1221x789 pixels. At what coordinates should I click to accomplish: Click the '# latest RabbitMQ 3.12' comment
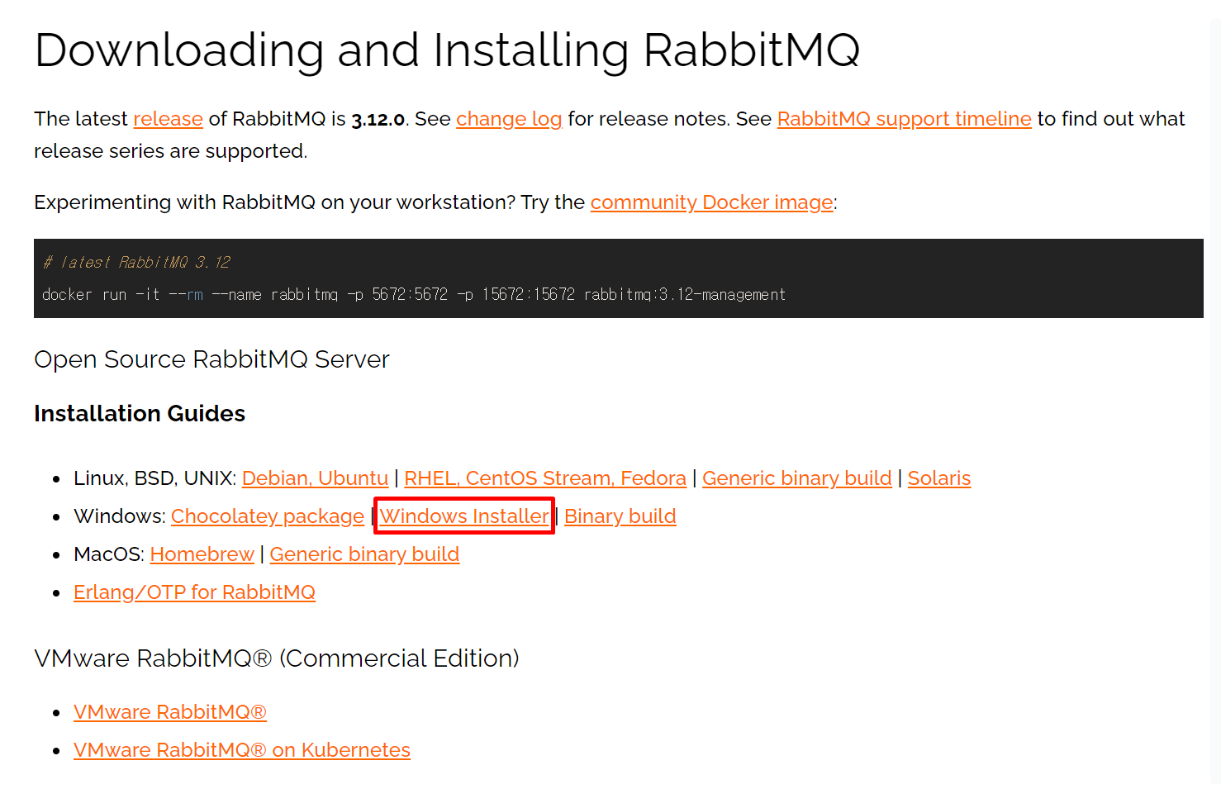tap(136, 262)
